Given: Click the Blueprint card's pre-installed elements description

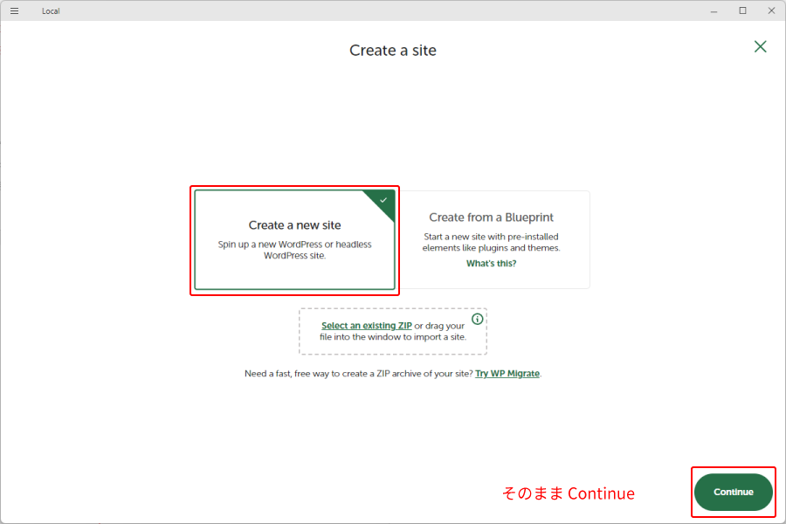Looking at the screenshot, I should tap(491, 242).
